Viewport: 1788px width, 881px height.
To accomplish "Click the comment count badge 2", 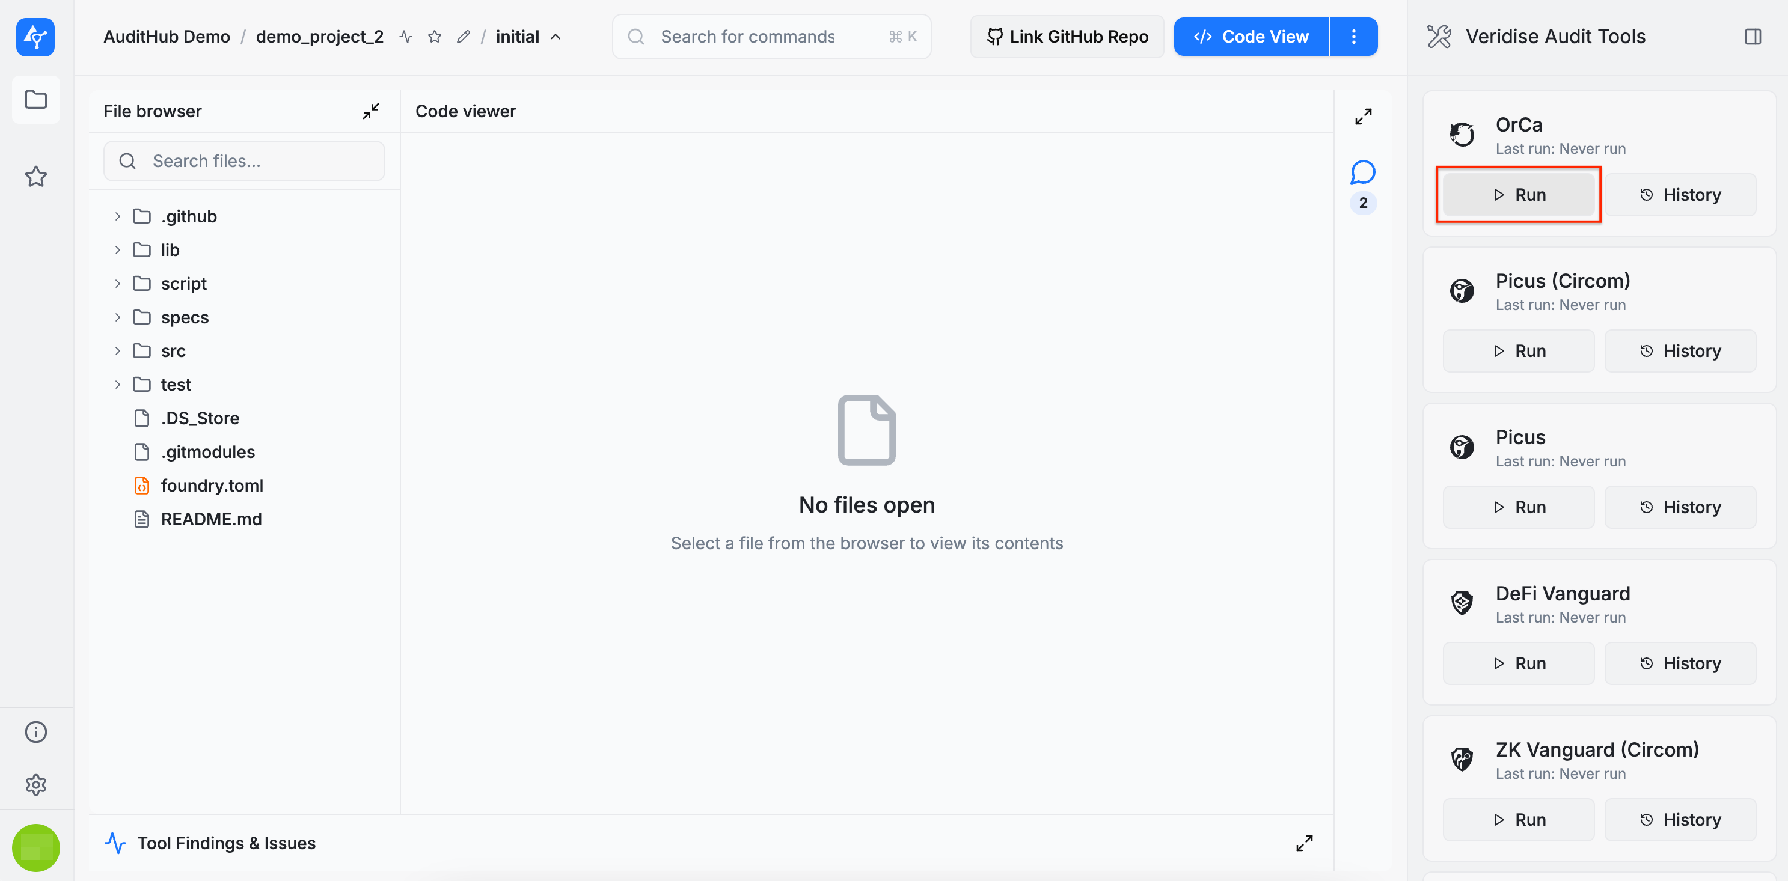I will (x=1363, y=203).
